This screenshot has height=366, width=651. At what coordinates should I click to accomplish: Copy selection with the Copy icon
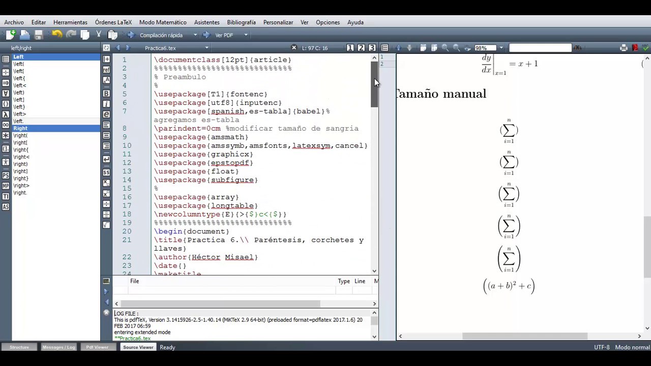pyautogui.click(x=85, y=35)
